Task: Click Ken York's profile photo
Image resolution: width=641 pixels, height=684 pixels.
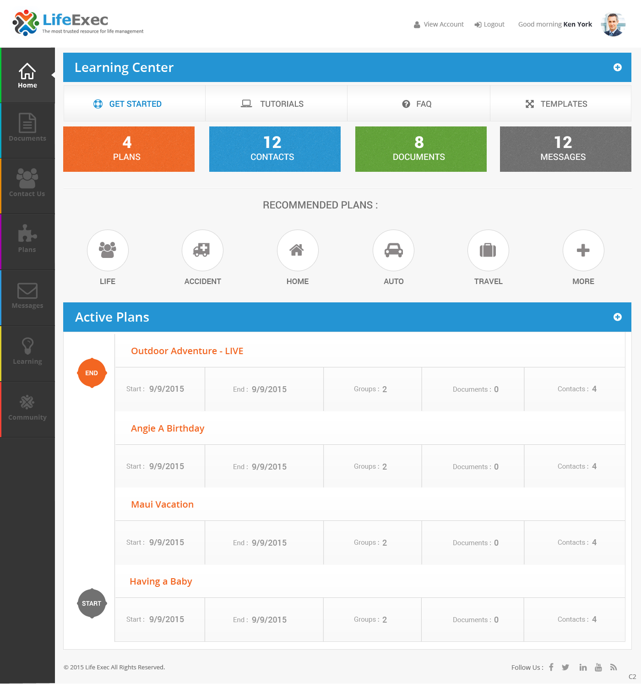Action: [x=614, y=24]
